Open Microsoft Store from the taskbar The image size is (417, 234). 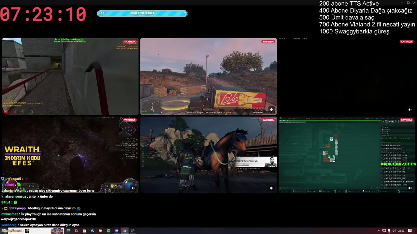pos(84,231)
